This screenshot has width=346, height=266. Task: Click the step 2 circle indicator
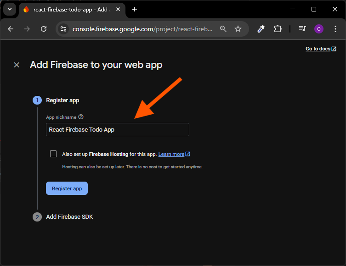(x=37, y=217)
